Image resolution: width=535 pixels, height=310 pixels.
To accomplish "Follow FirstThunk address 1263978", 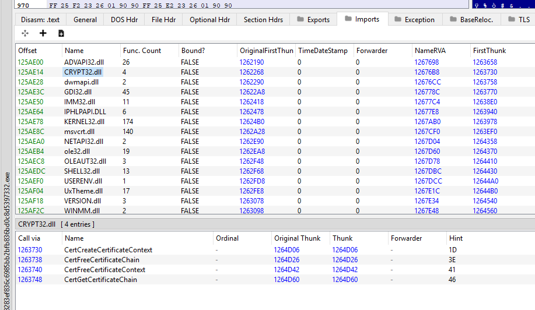I will [x=485, y=122].
